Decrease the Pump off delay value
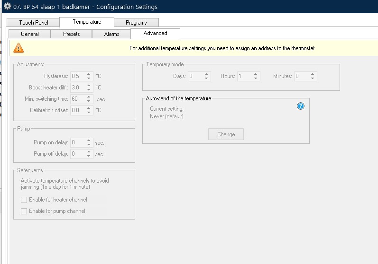The height and width of the screenshot is (264, 378). [x=89, y=156]
